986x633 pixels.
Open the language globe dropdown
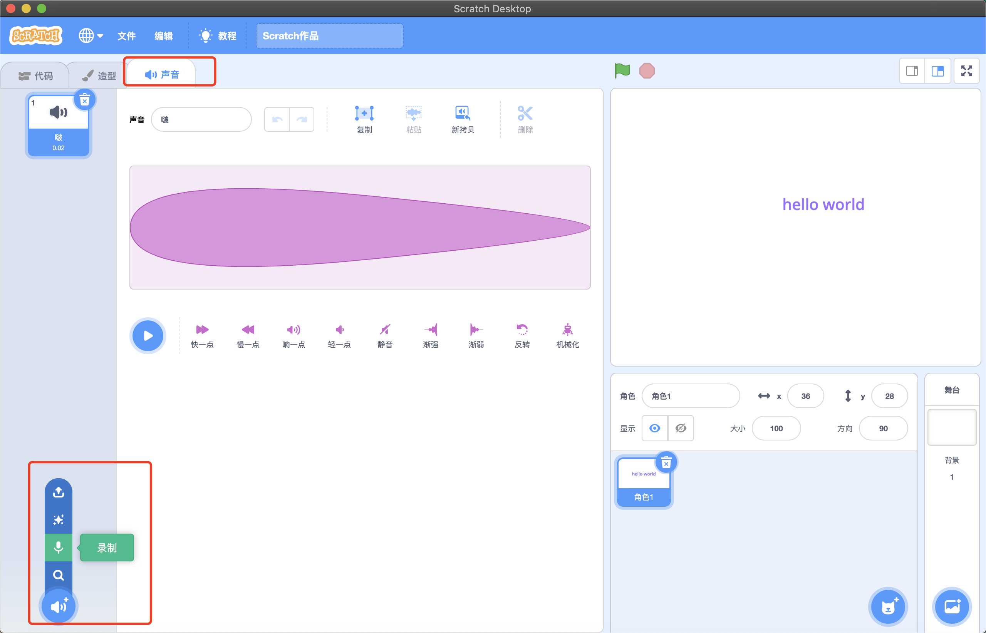coord(91,36)
